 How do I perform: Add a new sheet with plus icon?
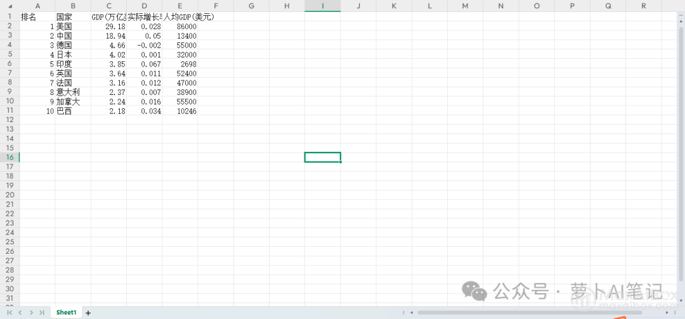pos(88,313)
